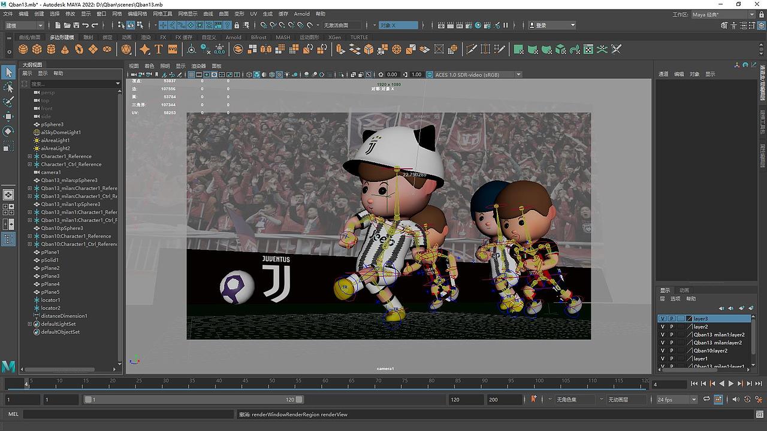Open the 登录 sign-in dropdown
Viewport: 767px width, 431px height.
pos(552,25)
